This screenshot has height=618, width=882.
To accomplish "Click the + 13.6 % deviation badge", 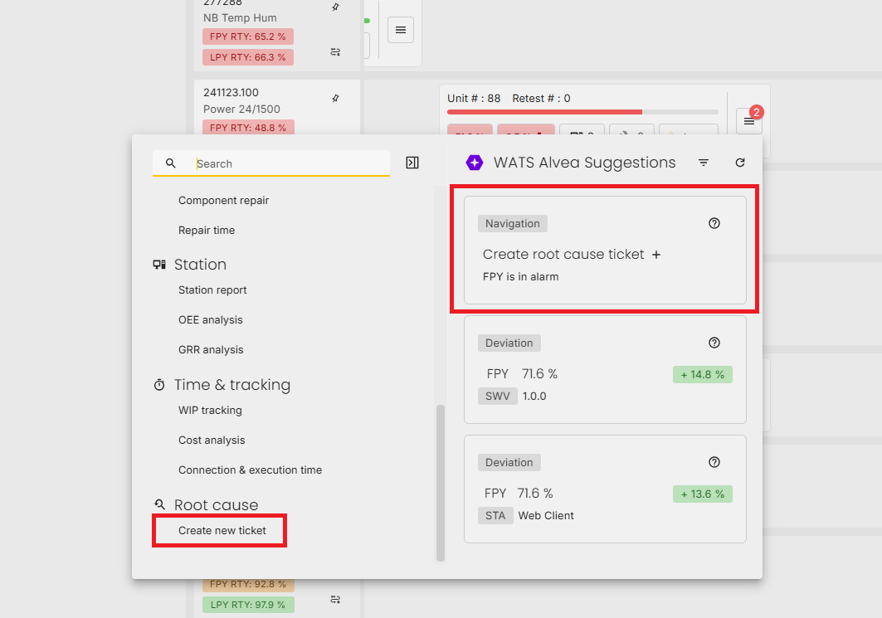I will pos(703,494).
